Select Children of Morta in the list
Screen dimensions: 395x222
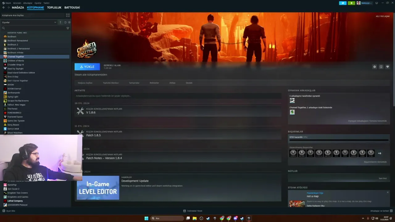[x=15, y=61]
